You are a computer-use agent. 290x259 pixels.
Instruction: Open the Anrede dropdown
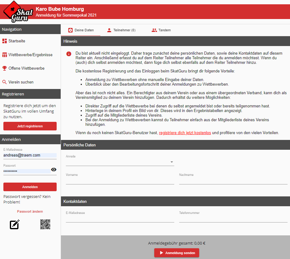(120, 162)
